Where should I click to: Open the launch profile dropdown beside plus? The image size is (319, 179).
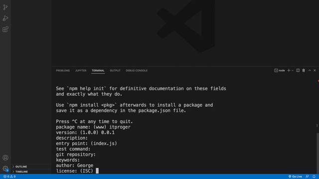click(x=293, y=71)
